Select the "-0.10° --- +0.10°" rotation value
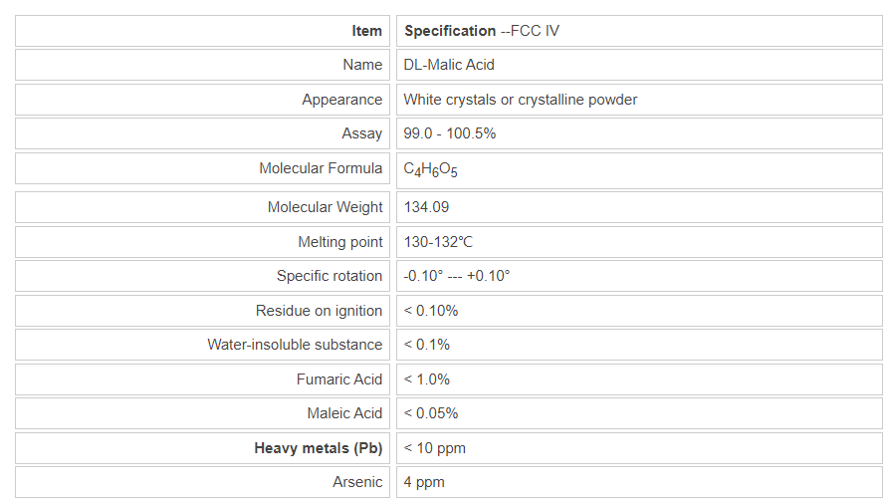This screenshot has width=890, height=503. (x=457, y=276)
